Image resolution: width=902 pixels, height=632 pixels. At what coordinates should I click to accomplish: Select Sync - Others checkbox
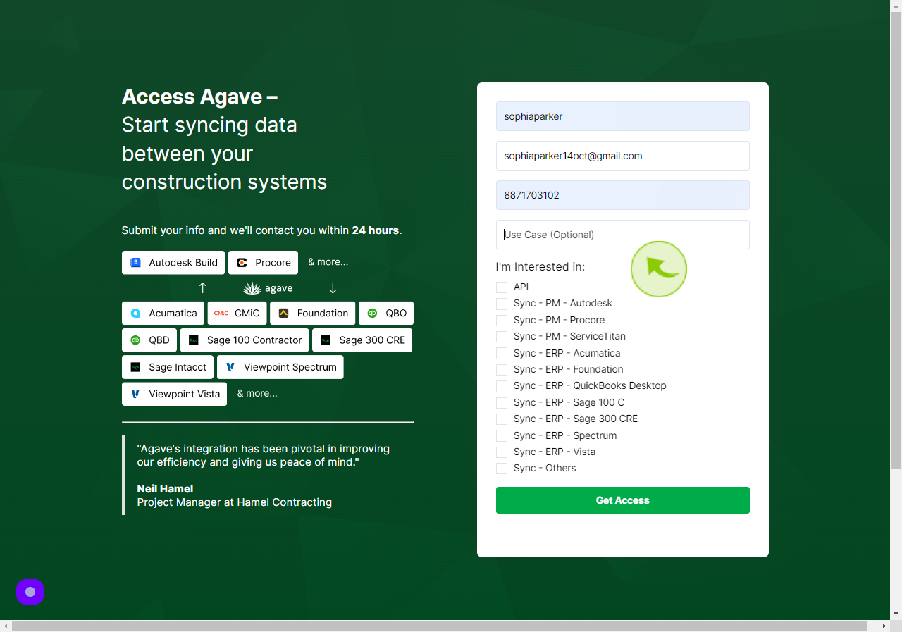502,469
